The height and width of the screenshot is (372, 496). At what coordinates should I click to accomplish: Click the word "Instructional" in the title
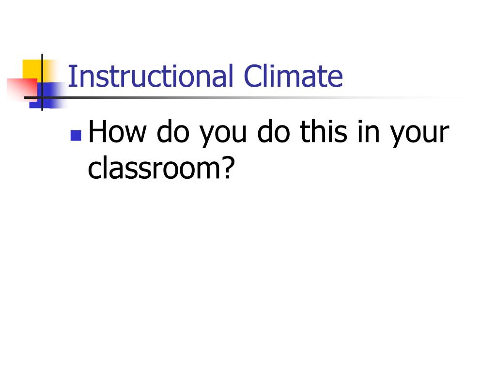(x=150, y=76)
